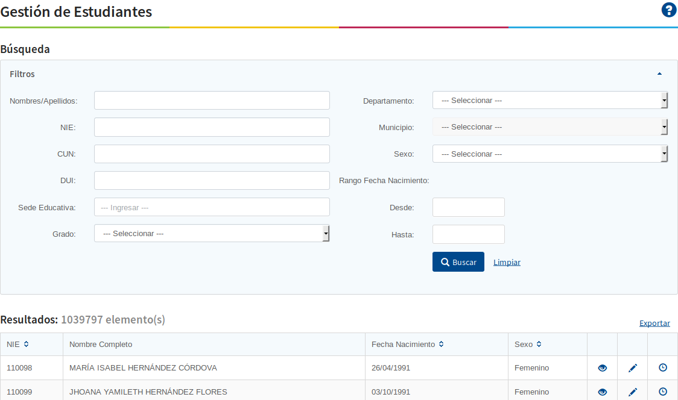Edit student Jhoana Yamileth Hernández Flores

pyautogui.click(x=632, y=392)
